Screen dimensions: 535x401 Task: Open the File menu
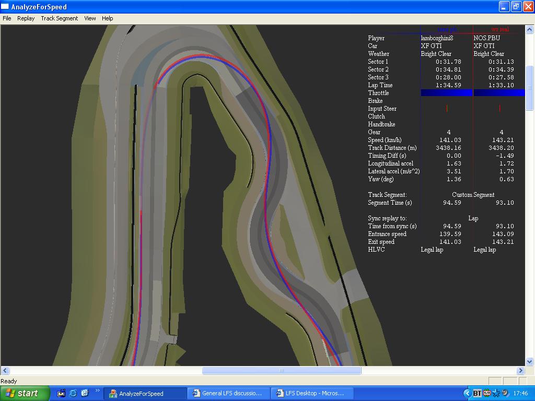tap(7, 18)
